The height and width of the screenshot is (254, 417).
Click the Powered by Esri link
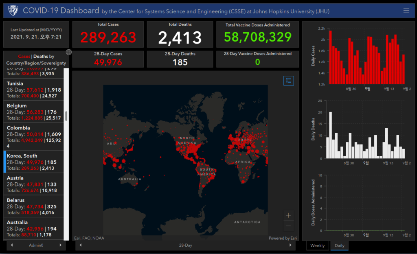283,238
